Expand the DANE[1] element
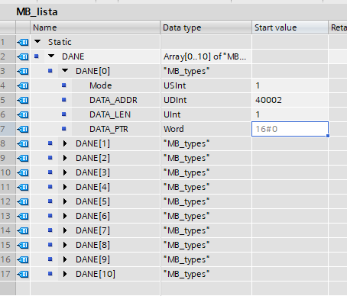Screen dimensions: 347x296 [x=65, y=143]
